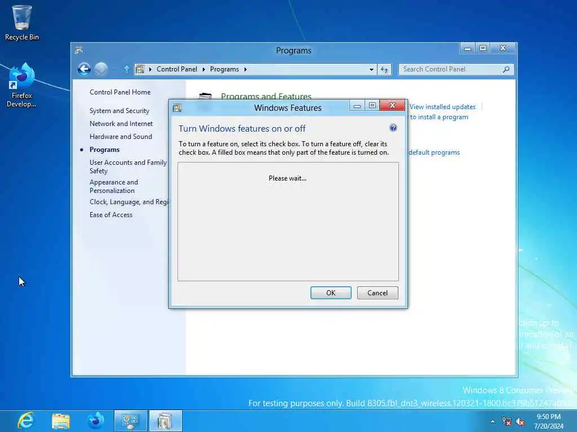This screenshot has width=577, height=432.
Task: Open System and Security category
Action: (119, 111)
